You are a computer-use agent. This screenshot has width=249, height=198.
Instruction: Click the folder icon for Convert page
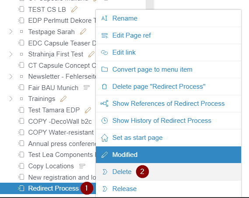(x=105, y=69)
